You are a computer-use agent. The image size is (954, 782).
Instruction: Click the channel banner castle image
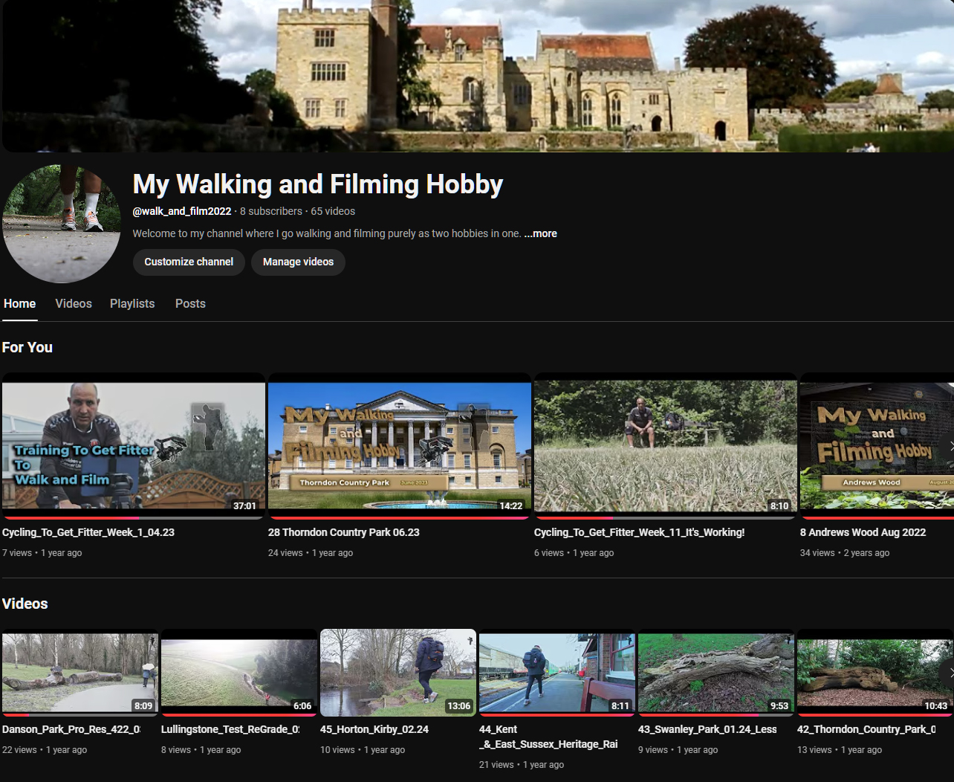[477, 76]
